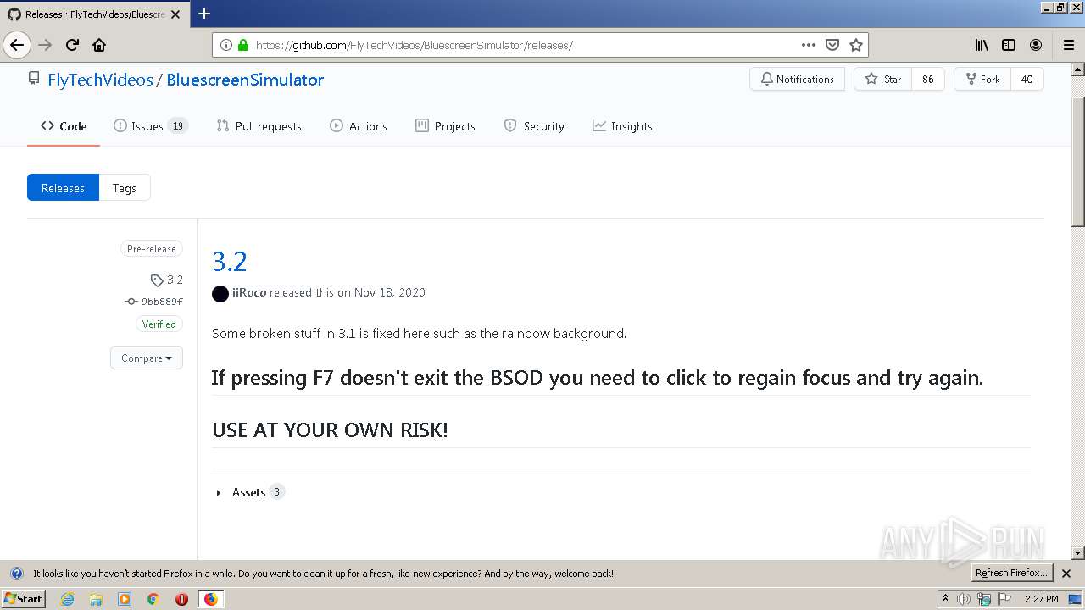Star the BluescreenSimulator repository

point(882,79)
